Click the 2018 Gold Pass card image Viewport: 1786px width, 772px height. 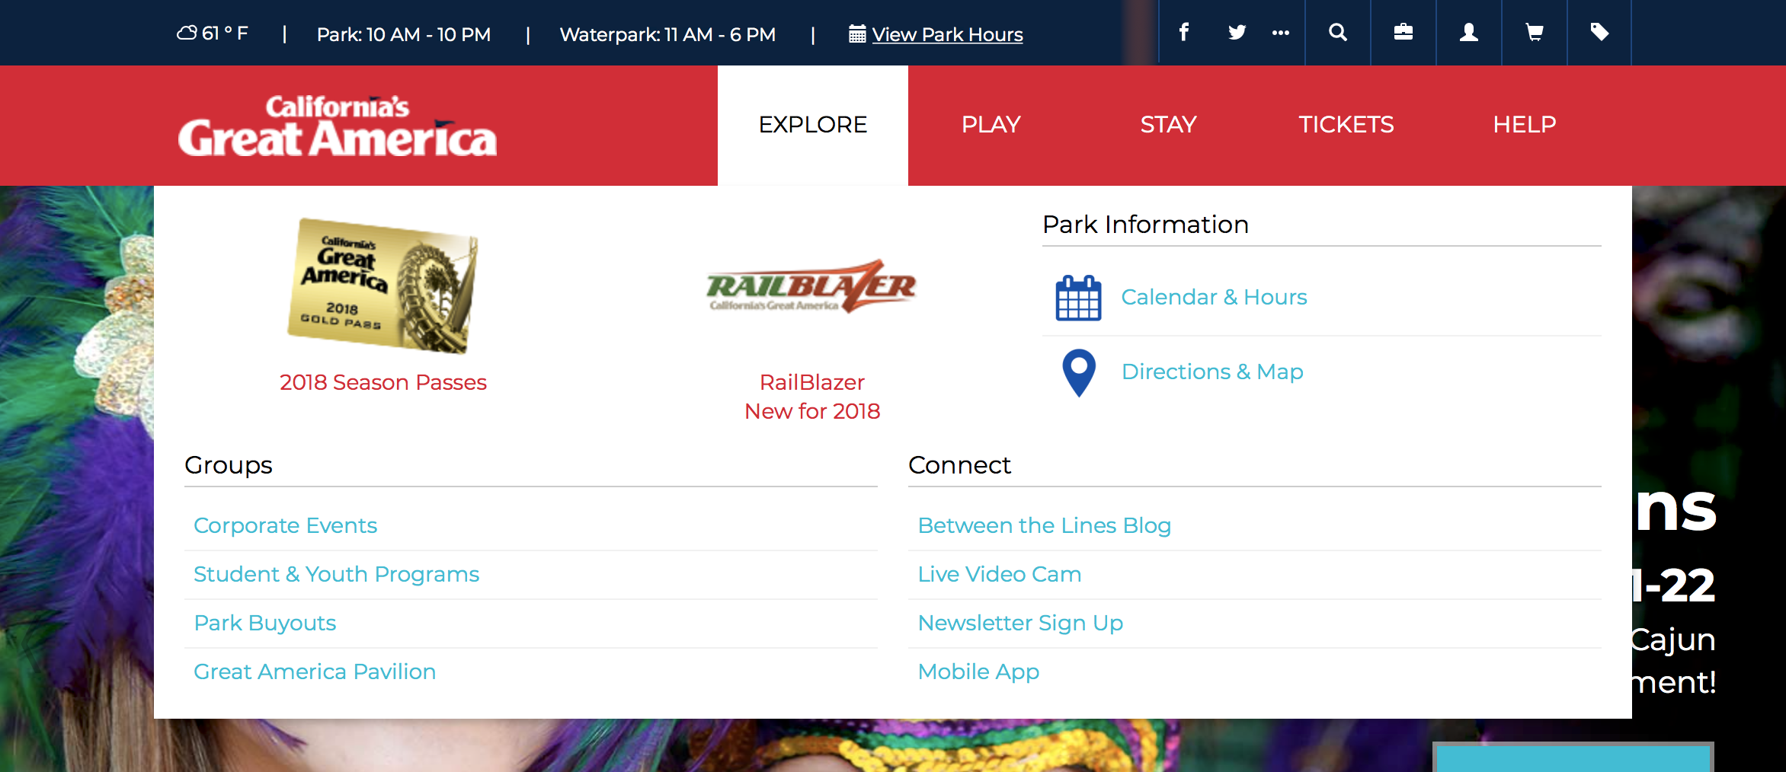click(382, 286)
